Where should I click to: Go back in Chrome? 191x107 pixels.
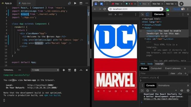click(x=95, y=9)
